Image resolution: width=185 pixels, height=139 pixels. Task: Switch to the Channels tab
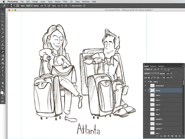pyautogui.click(x=153, y=66)
